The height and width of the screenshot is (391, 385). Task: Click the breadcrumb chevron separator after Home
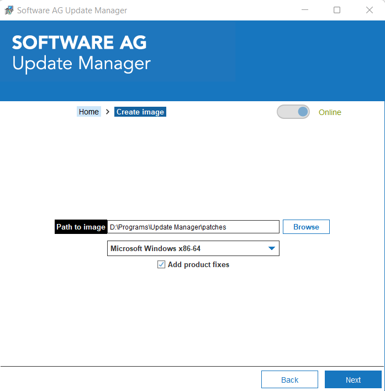108,112
